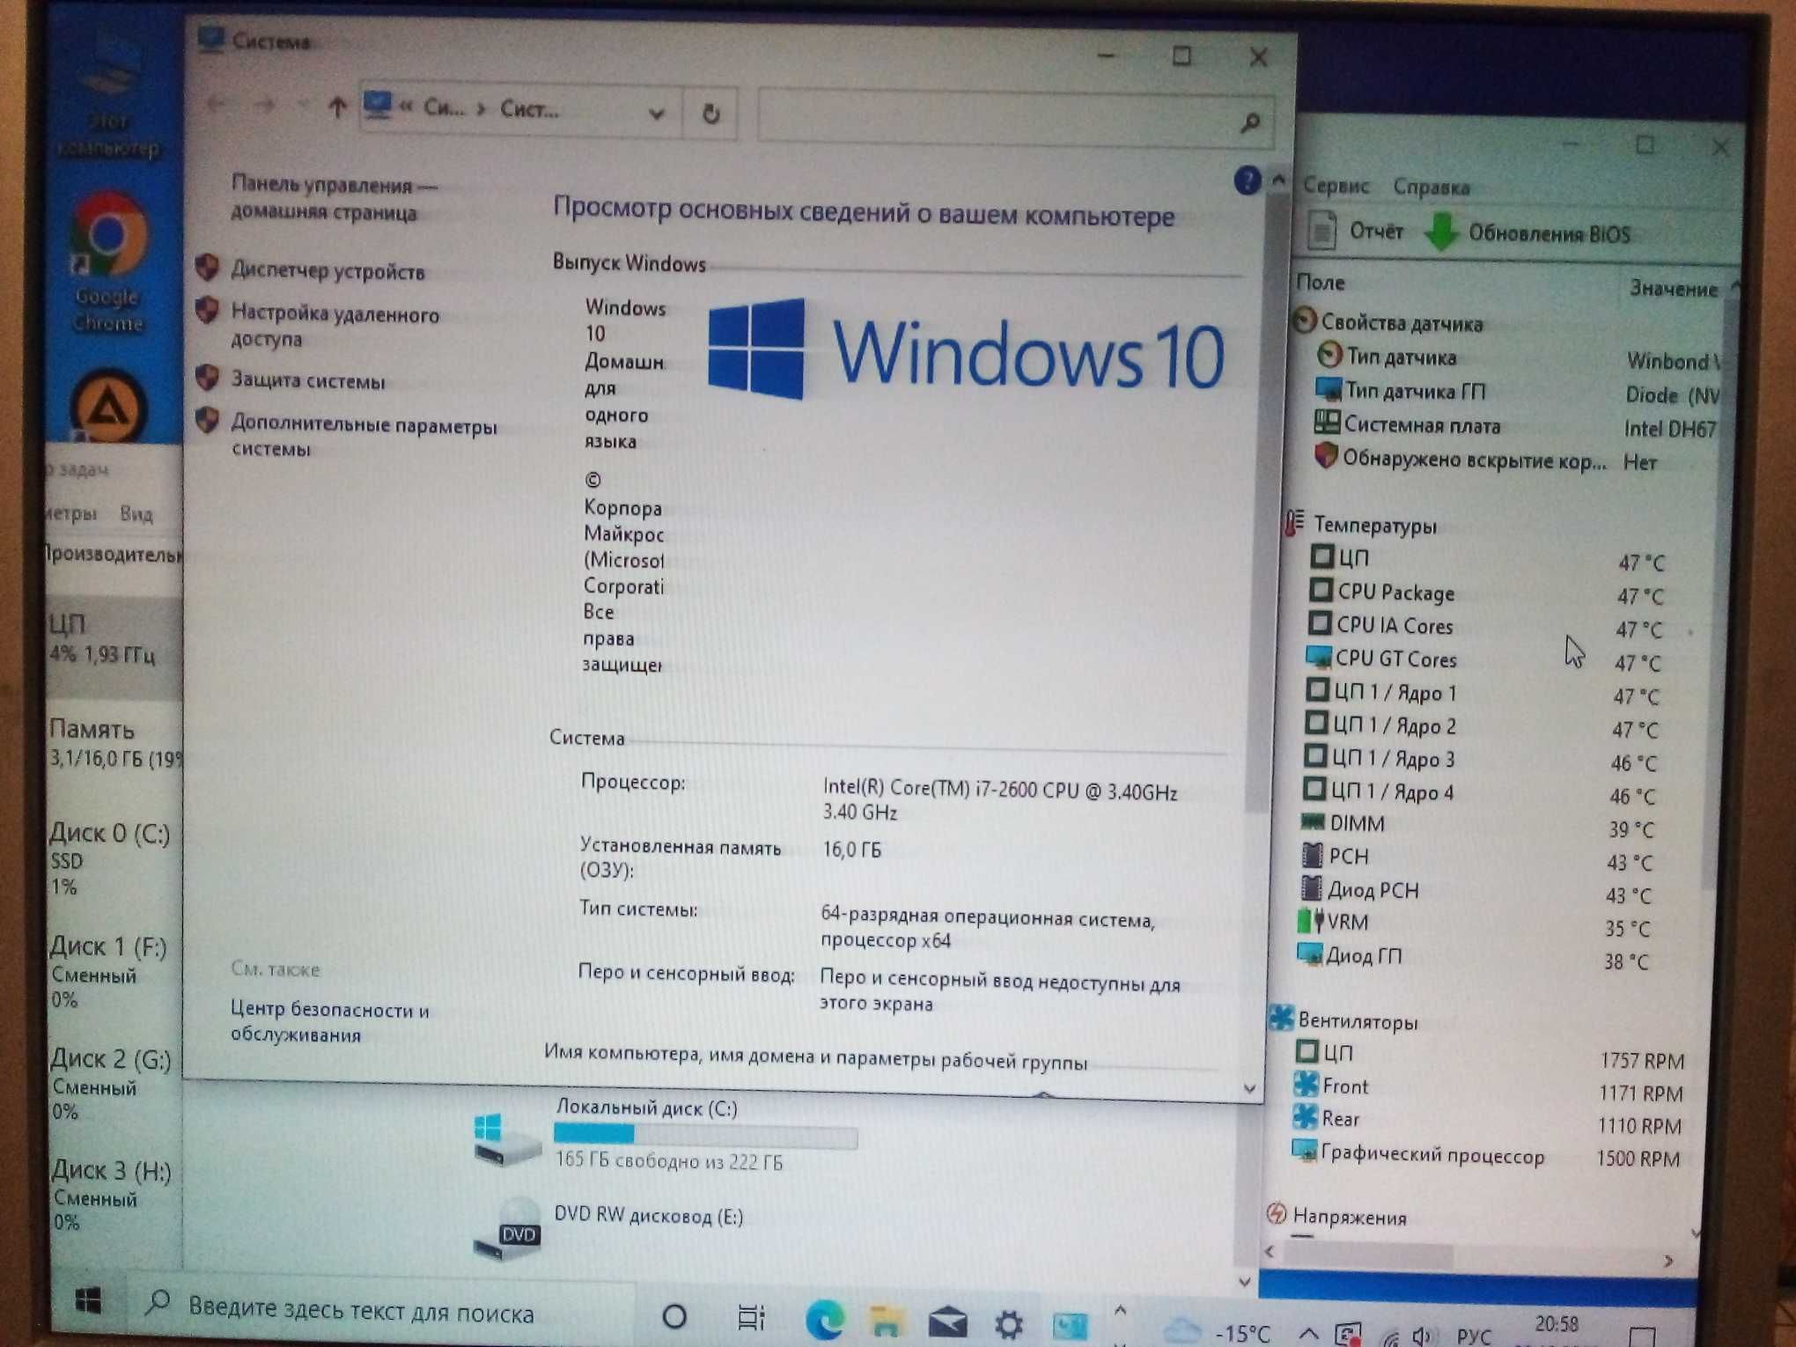1796x1347 pixels.
Task: Expand the address bar history dropdown
Action: click(x=656, y=113)
